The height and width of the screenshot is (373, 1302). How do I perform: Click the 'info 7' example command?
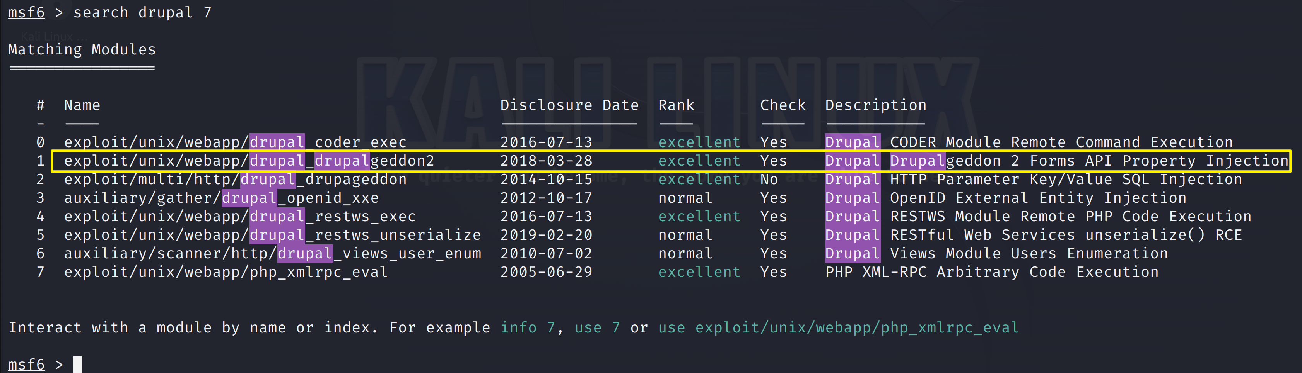[527, 327]
